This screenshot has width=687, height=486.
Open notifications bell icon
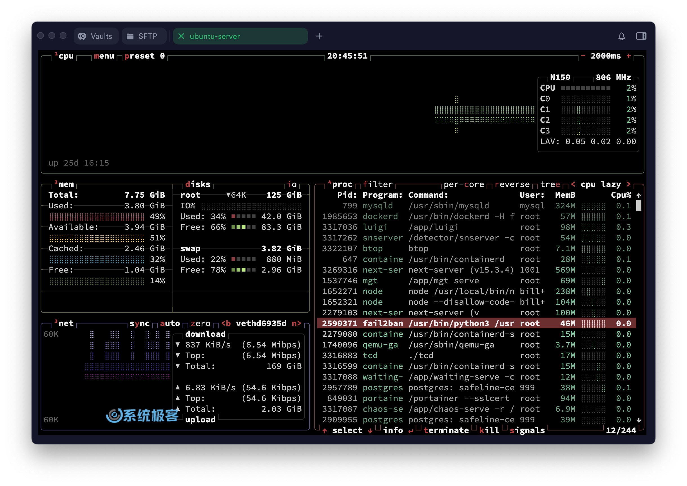click(x=621, y=36)
